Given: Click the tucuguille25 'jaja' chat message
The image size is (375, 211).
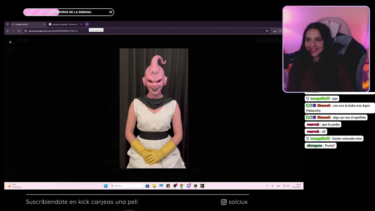Looking at the screenshot, I should [322, 98].
